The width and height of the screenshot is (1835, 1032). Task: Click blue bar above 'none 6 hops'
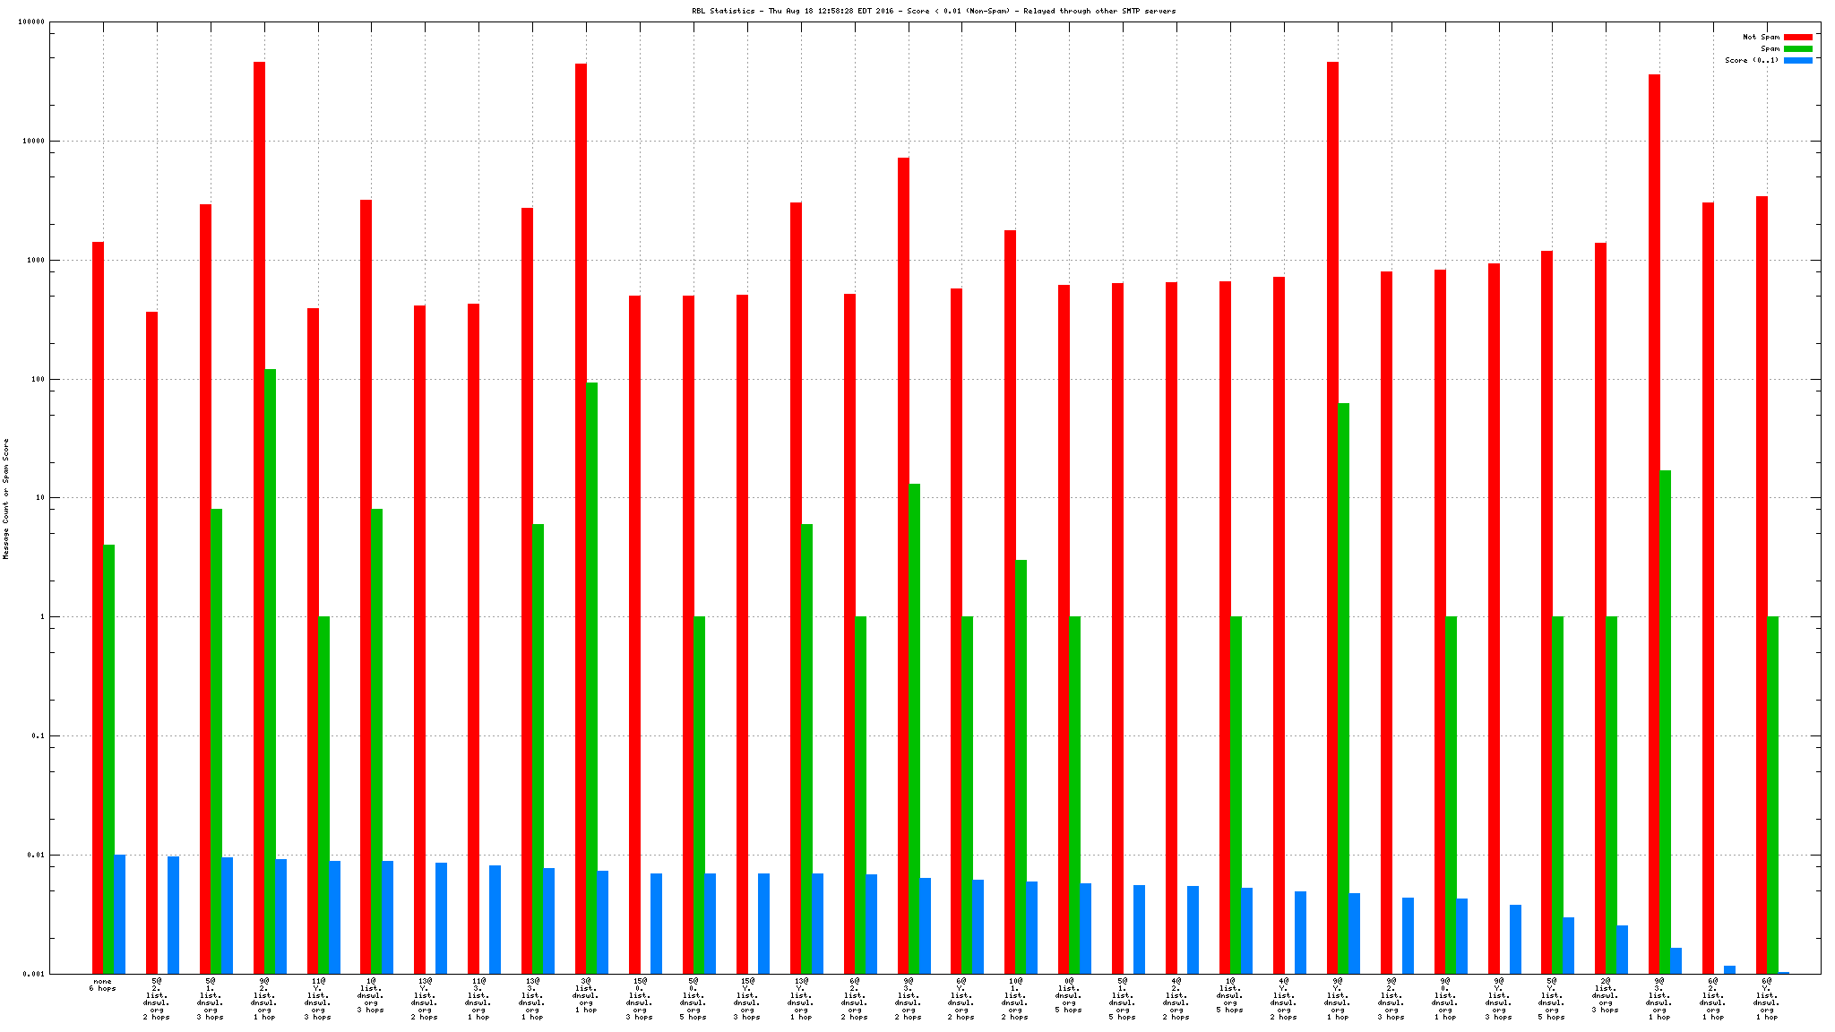[x=120, y=914]
